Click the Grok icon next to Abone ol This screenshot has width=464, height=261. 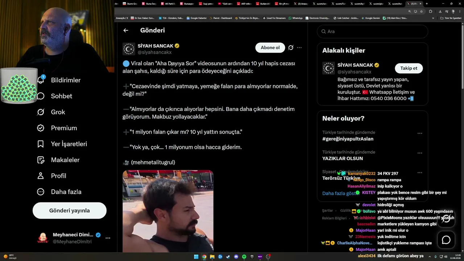tap(291, 47)
